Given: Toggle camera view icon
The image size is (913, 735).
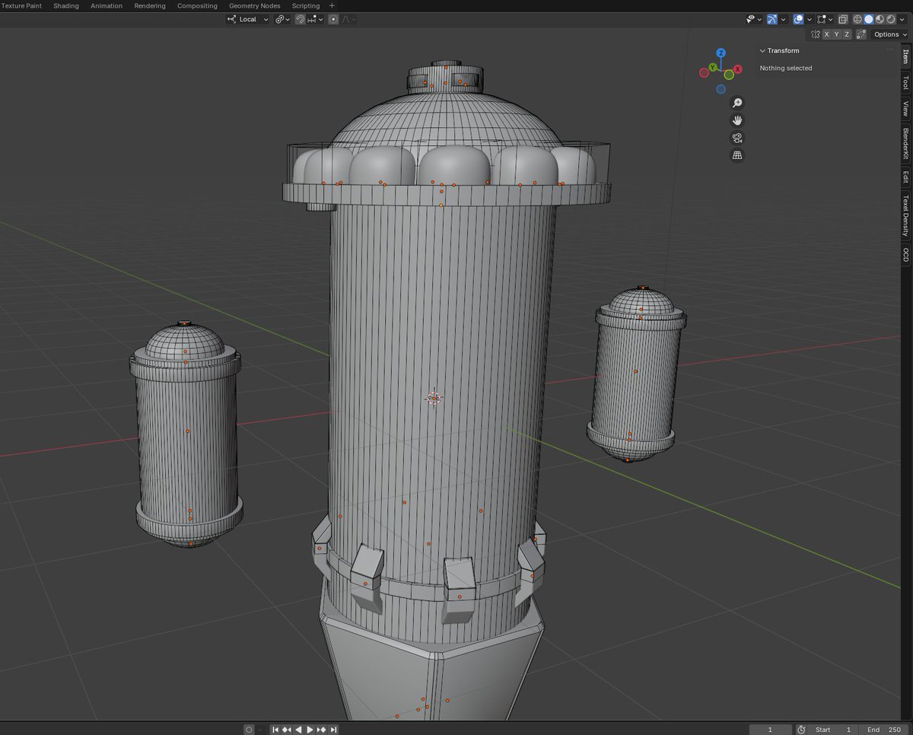Looking at the screenshot, I should pyautogui.click(x=736, y=138).
